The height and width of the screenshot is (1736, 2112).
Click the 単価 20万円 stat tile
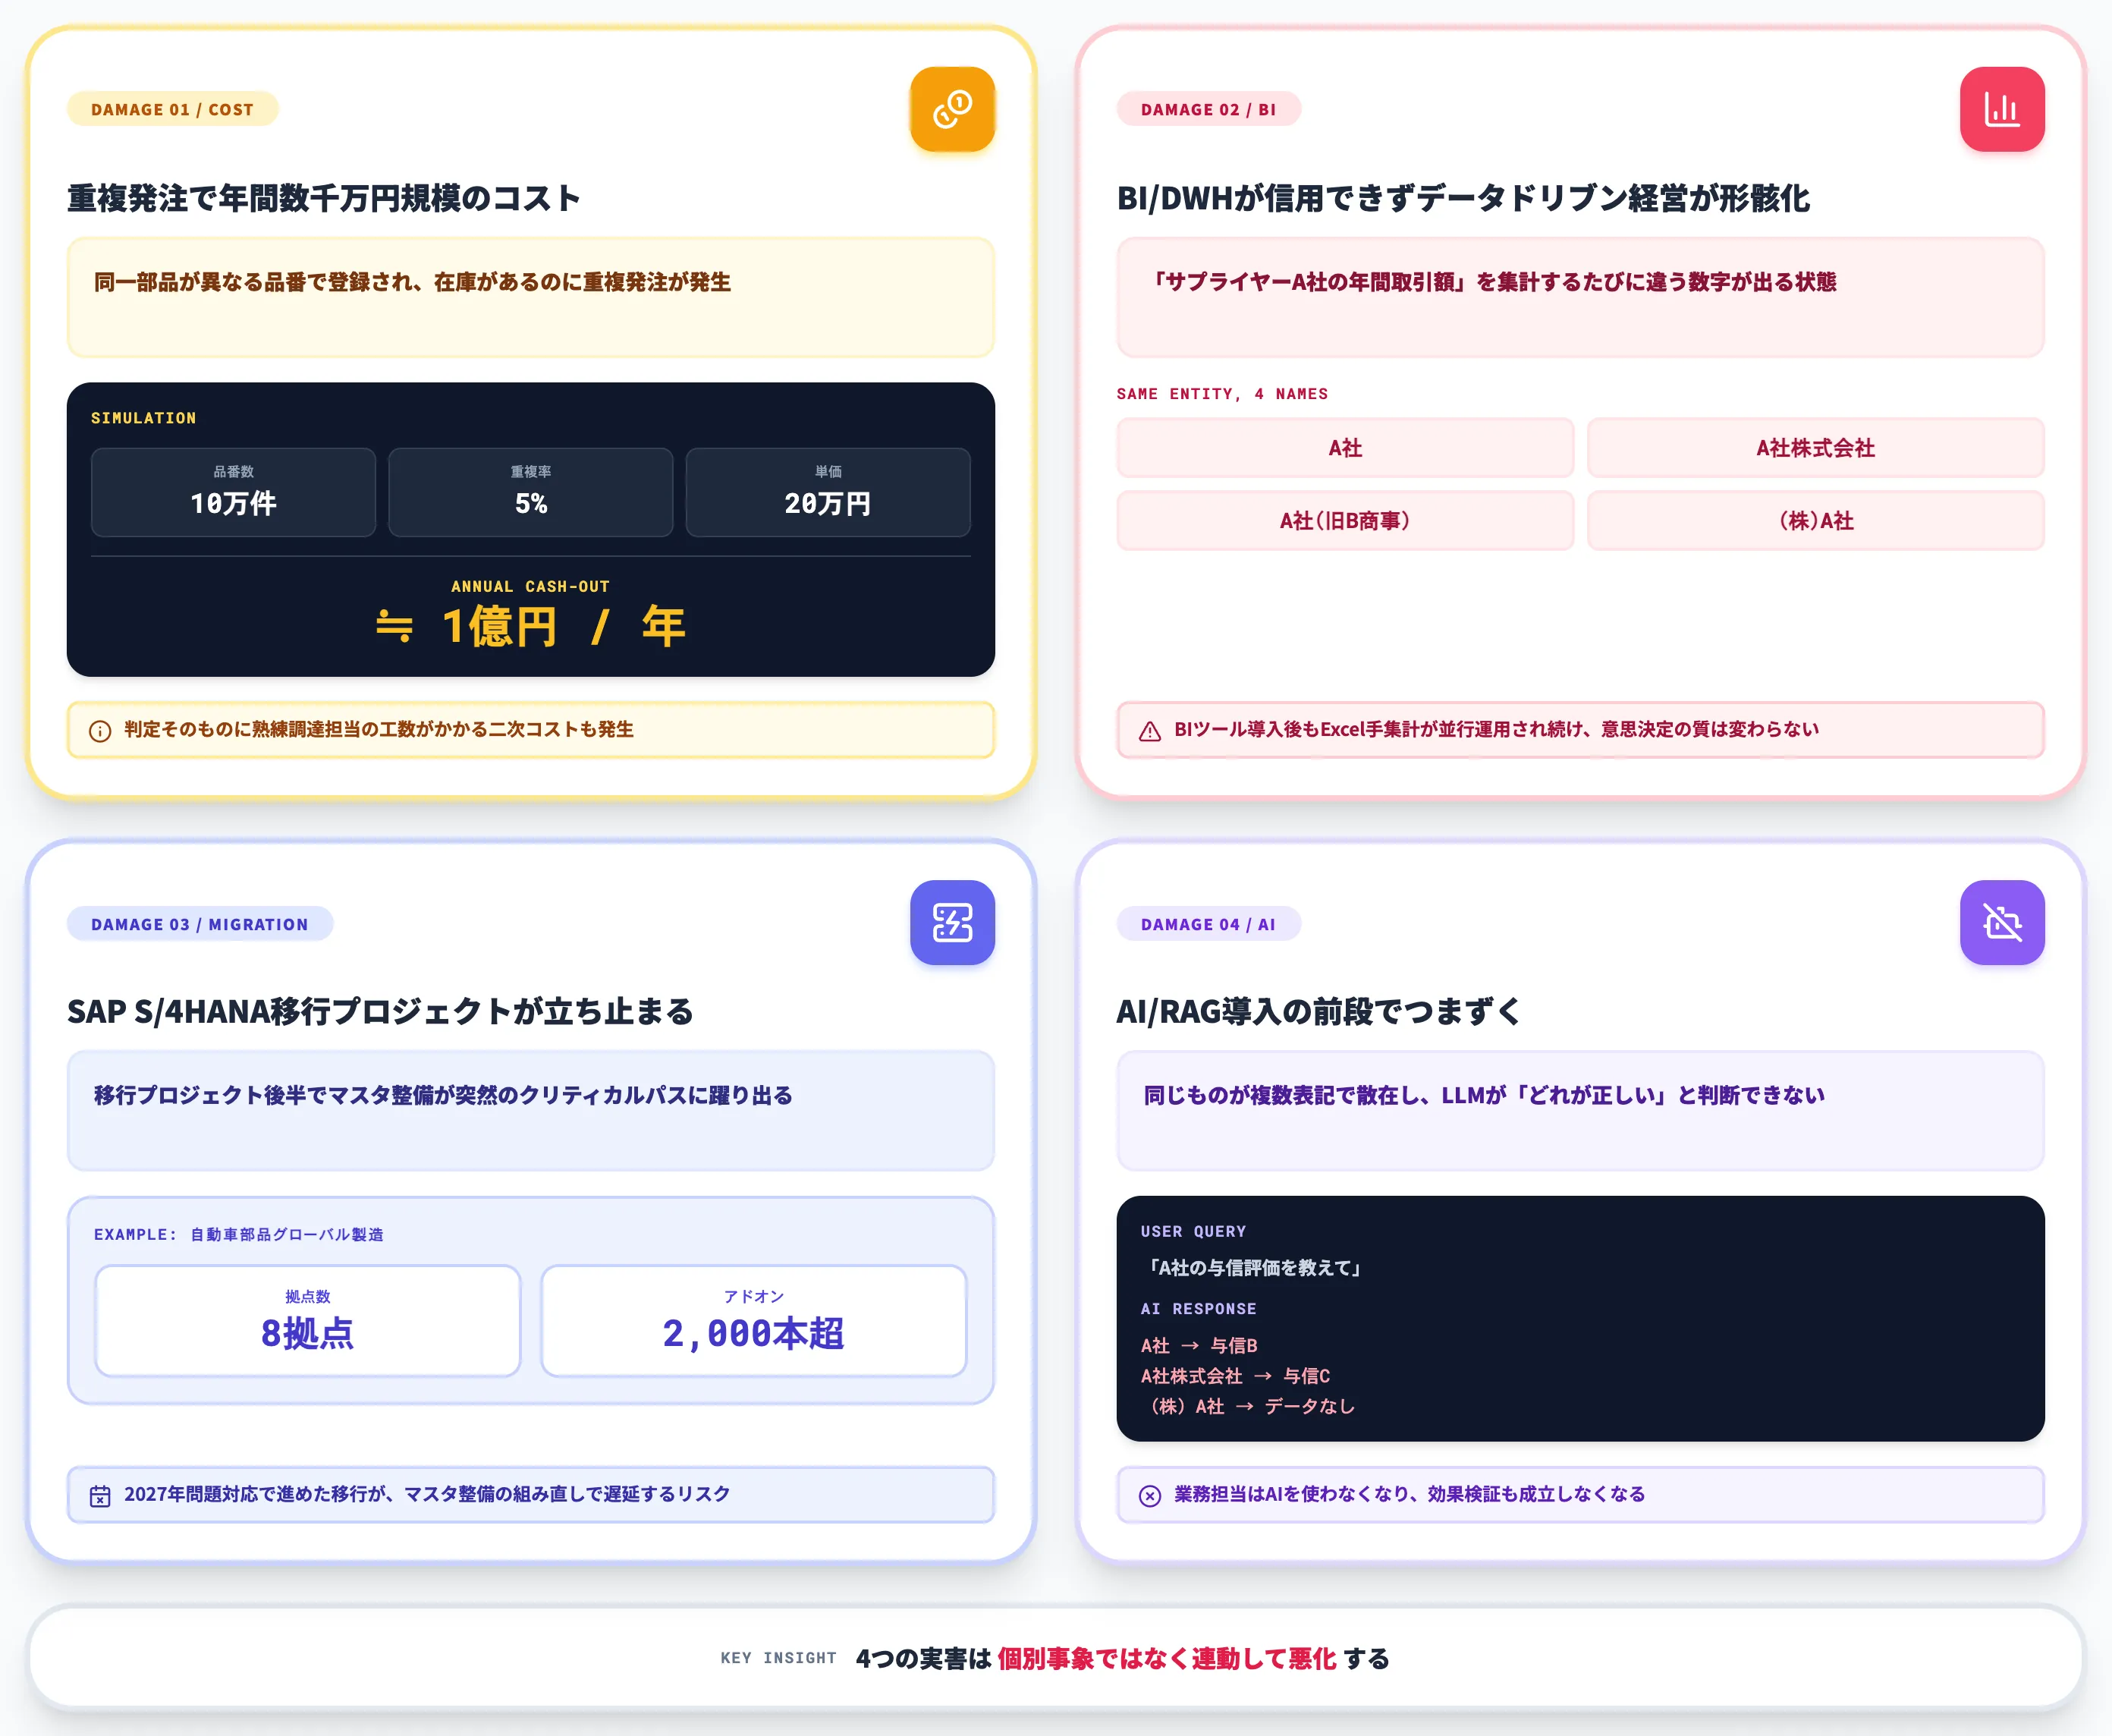[828, 492]
